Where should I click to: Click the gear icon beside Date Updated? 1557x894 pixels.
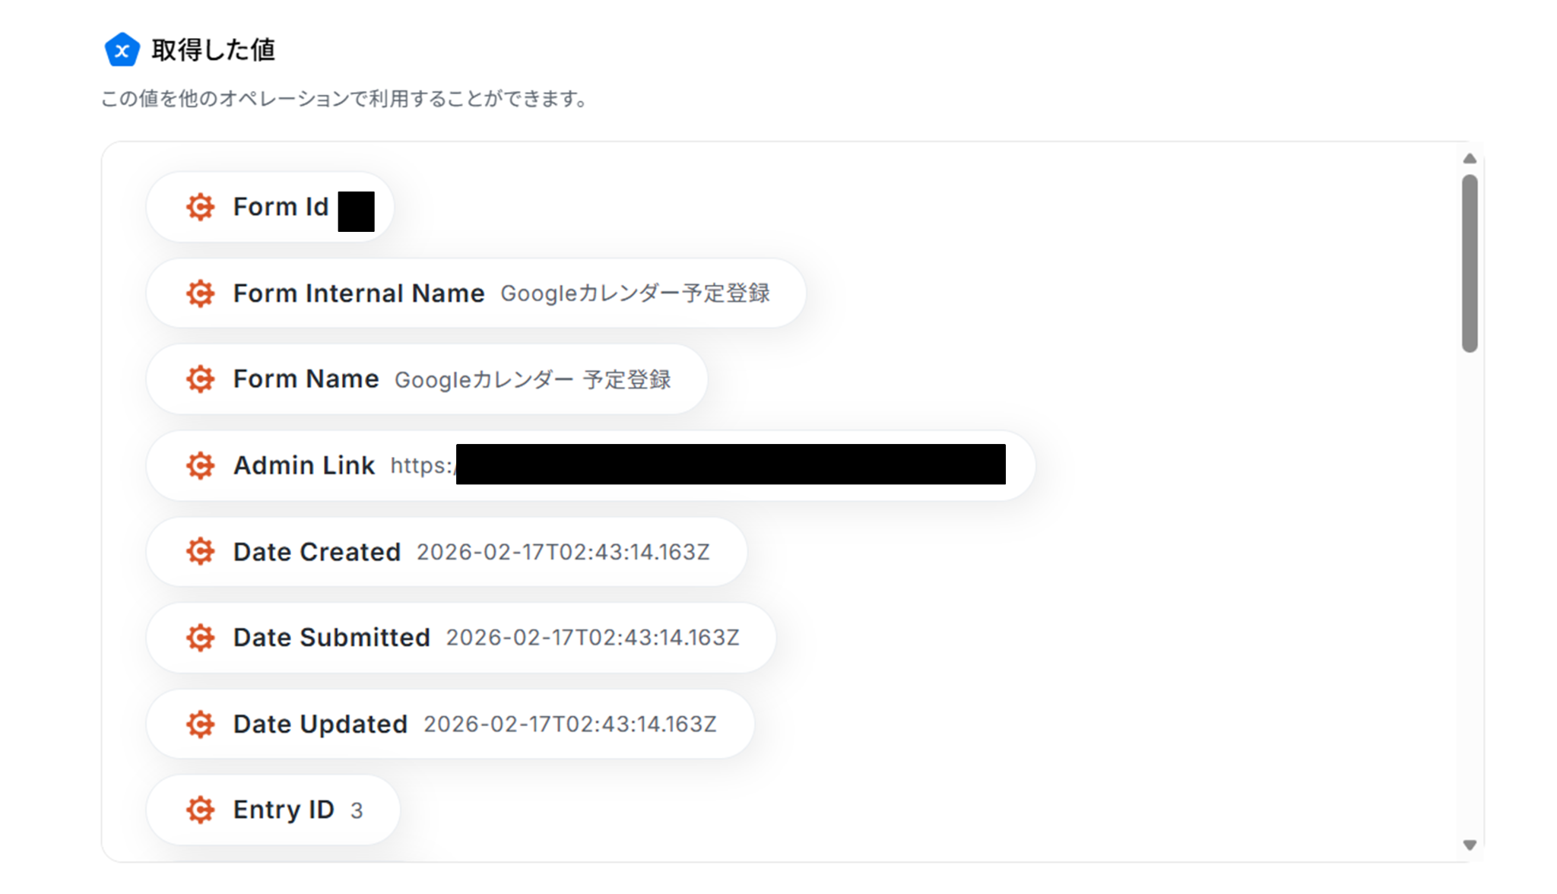click(x=200, y=724)
